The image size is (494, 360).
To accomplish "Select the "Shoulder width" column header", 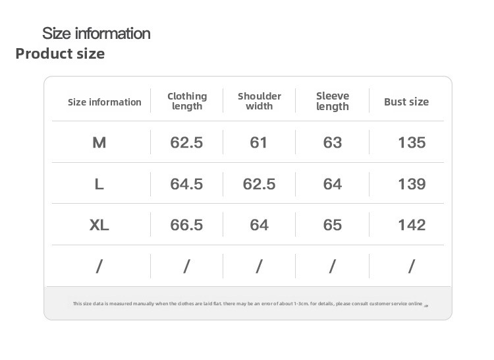I will pyautogui.click(x=260, y=101).
